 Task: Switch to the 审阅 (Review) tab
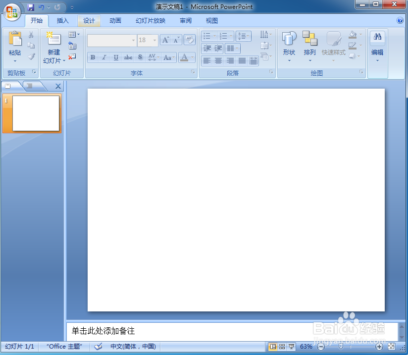pos(186,21)
